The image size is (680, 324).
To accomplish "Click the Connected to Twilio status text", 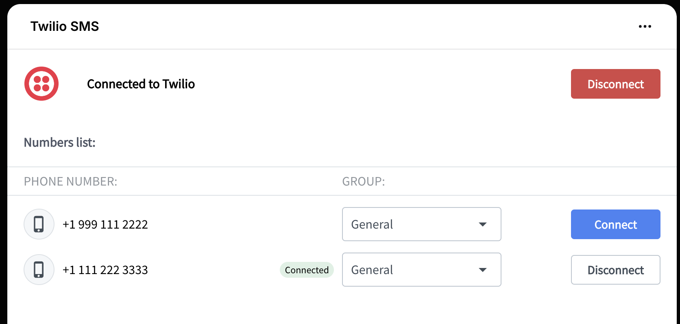I will click(141, 84).
